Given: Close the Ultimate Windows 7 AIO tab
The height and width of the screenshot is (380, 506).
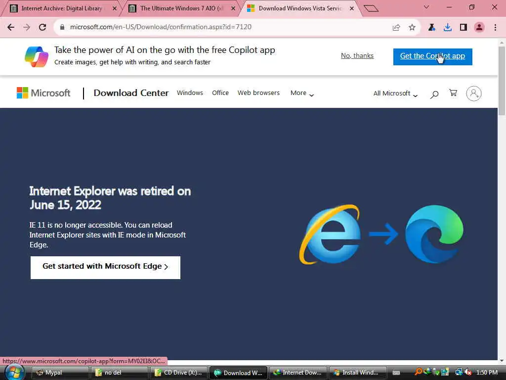Looking at the screenshot, I should click(233, 9).
